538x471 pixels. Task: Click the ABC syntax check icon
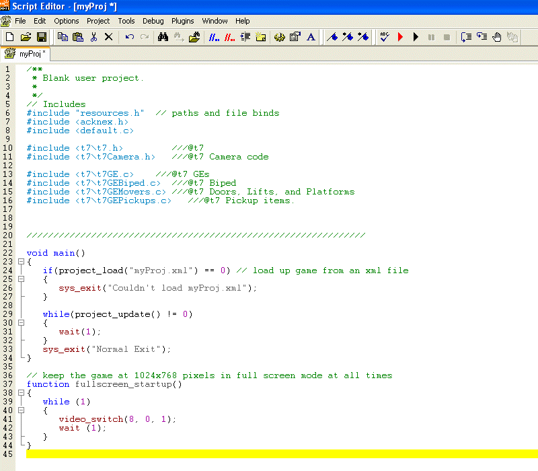tap(384, 37)
